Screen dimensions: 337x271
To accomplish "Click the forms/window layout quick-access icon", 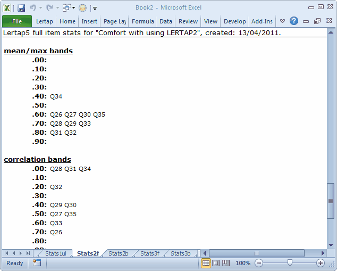I will coord(67,8).
